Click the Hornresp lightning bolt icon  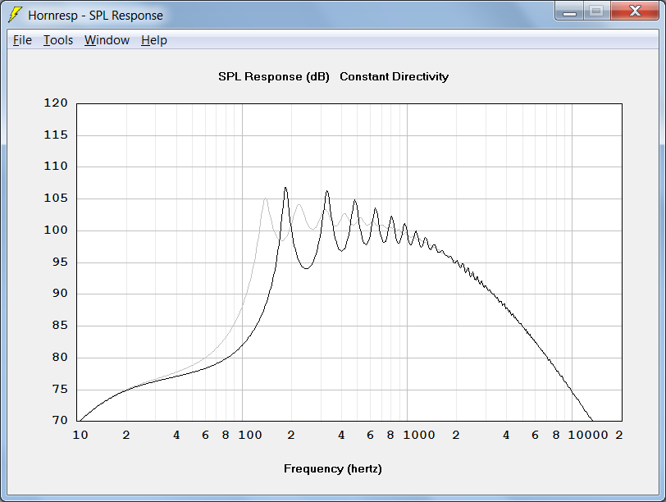tap(16, 15)
